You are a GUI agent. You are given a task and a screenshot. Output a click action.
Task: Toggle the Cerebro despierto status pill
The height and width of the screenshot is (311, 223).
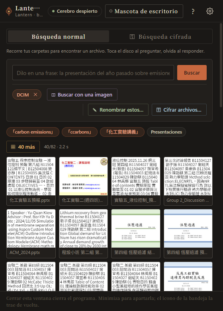tap(75, 11)
